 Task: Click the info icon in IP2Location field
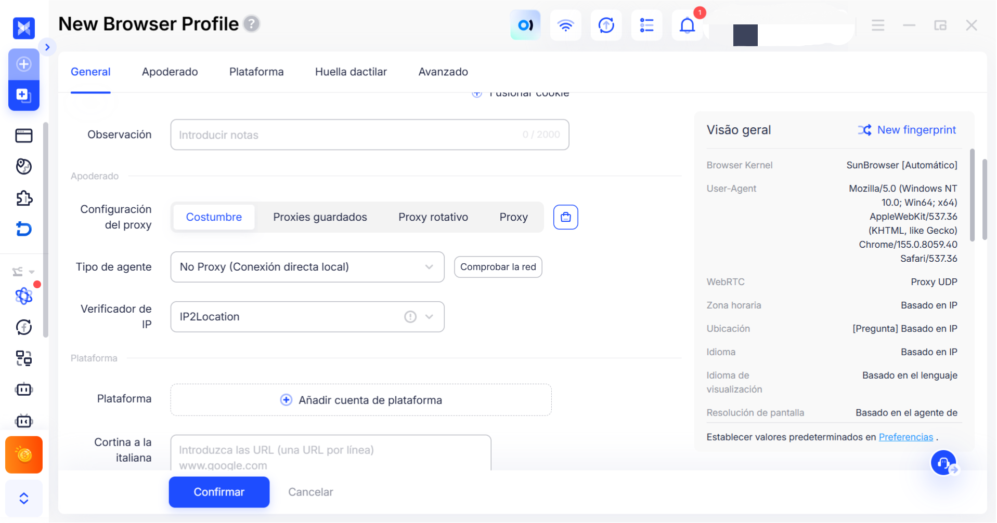pyautogui.click(x=410, y=317)
